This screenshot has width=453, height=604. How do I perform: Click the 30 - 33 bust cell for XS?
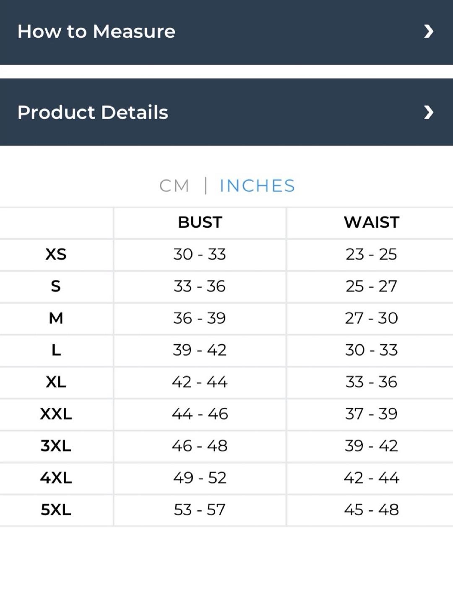pos(200,255)
